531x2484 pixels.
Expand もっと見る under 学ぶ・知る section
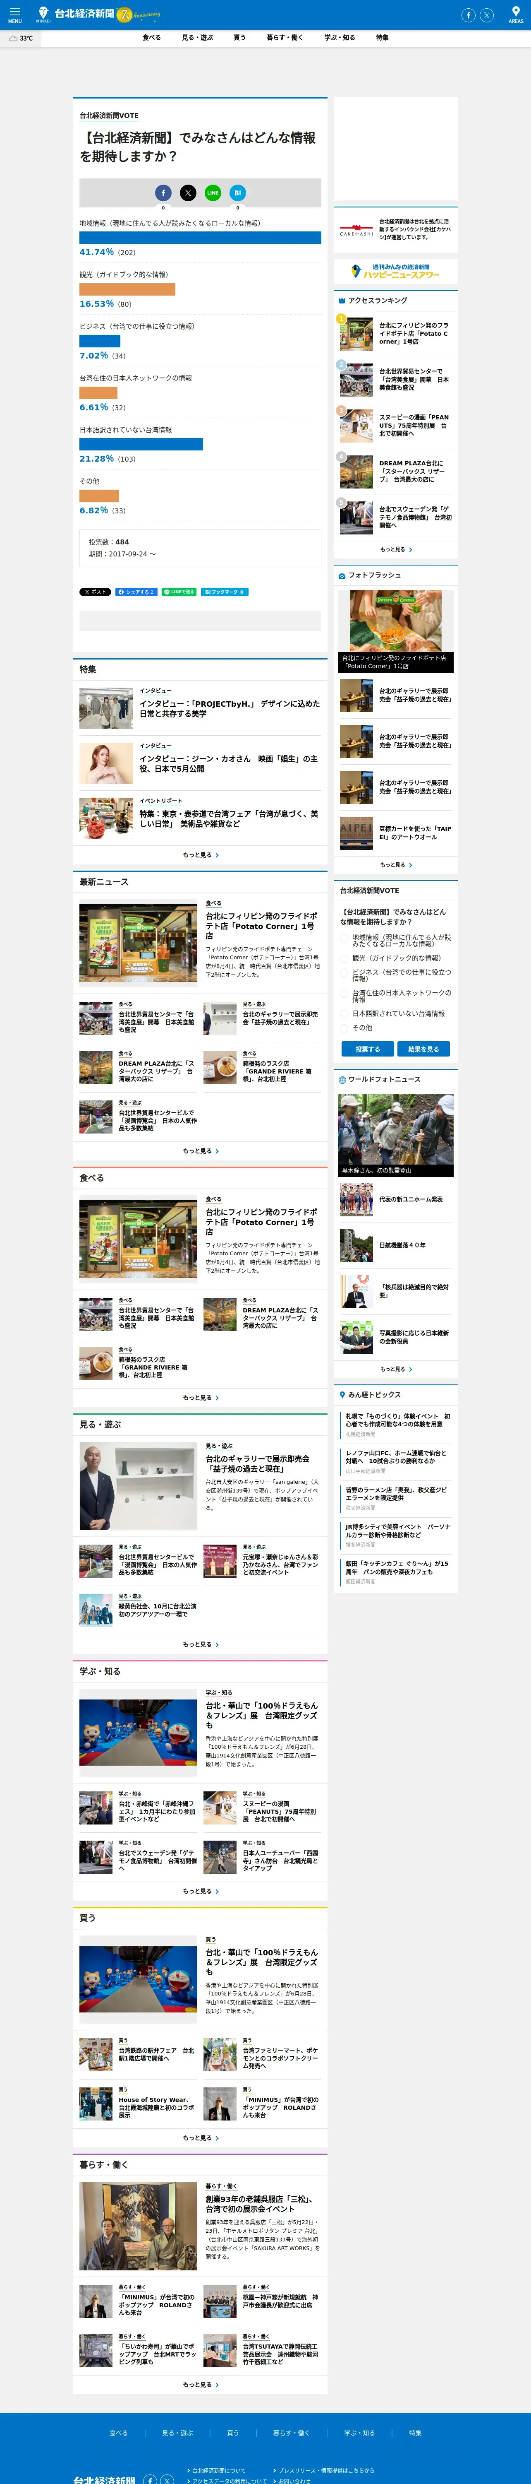click(201, 1891)
